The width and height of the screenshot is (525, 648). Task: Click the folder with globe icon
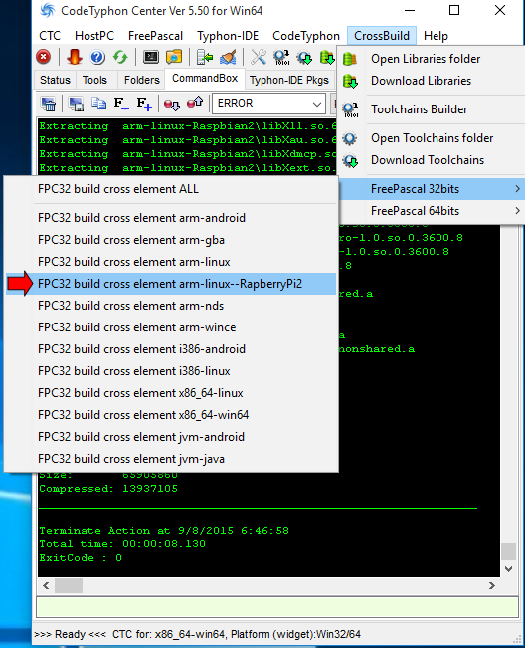[174, 57]
